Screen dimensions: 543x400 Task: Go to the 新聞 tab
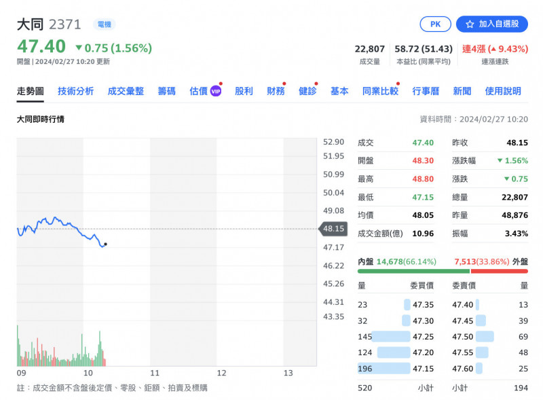click(x=462, y=91)
